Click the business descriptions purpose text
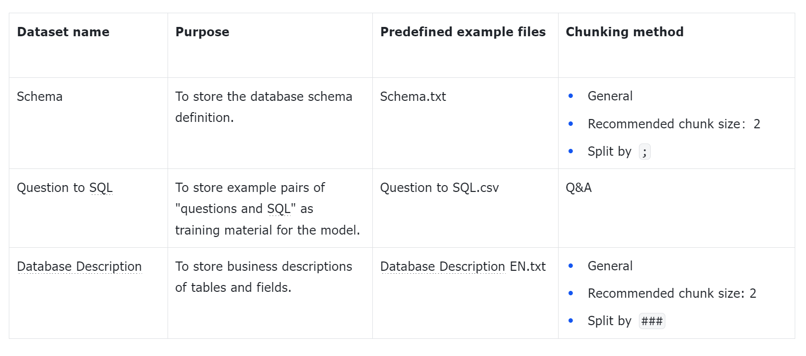Screen dimensions: 806x356 coord(264,277)
